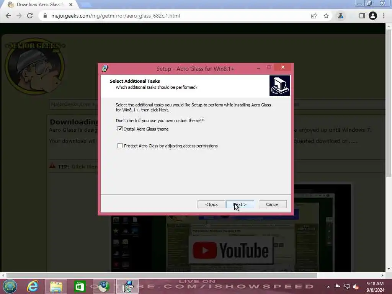Show hidden tray icons arrow
Viewport: 392px width, 294px height.
coord(328,287)
